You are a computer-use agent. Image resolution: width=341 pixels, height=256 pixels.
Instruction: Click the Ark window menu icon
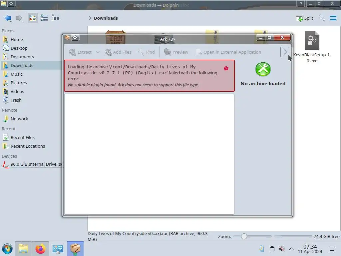pos(67,38)
